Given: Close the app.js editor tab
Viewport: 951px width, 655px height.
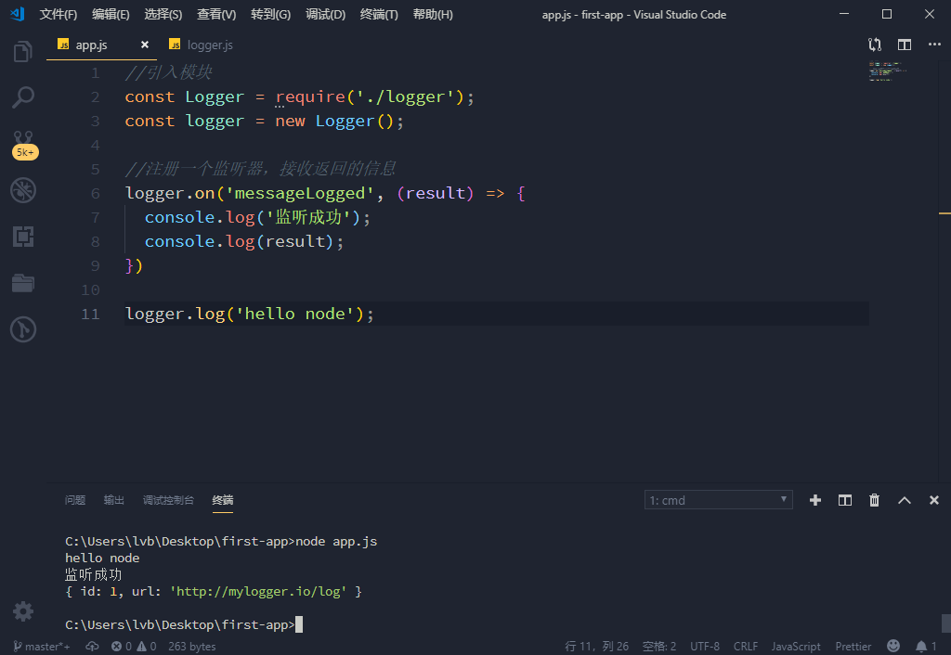Looking at the screenshot, I should coord(144,45).
